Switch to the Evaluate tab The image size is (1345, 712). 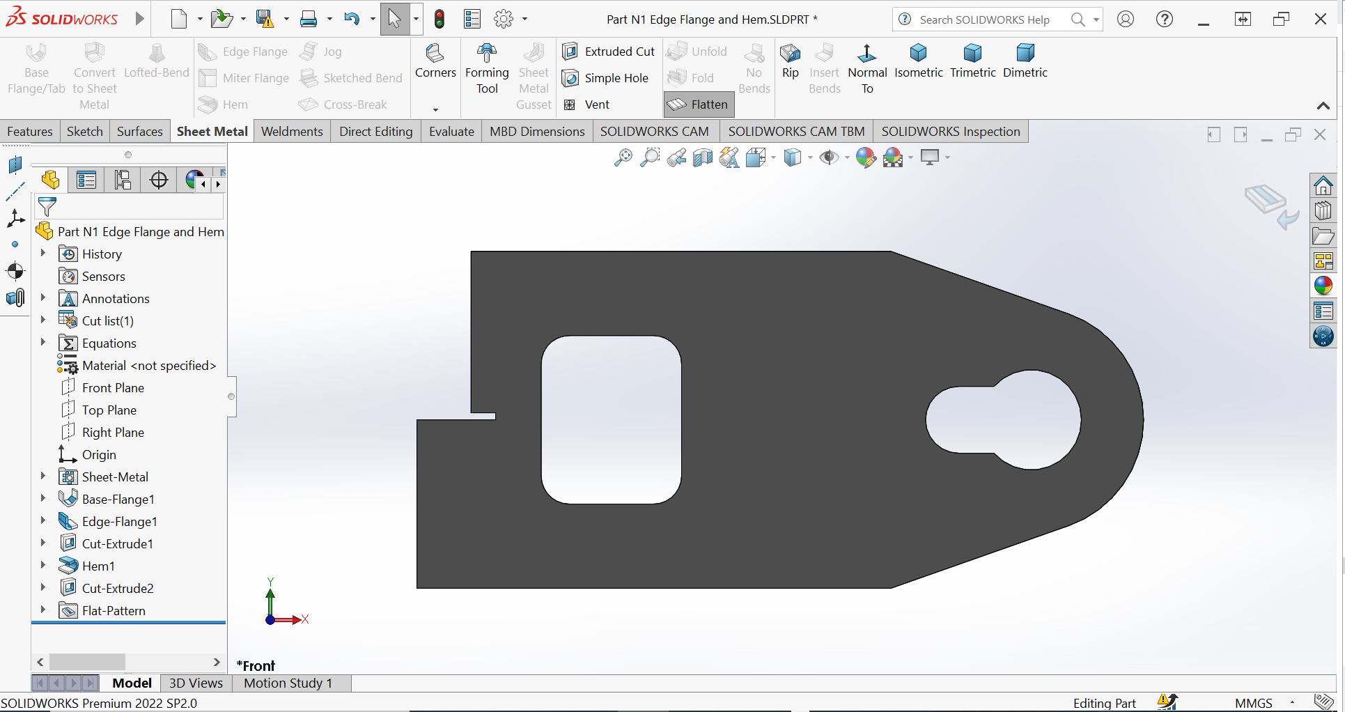click(451, 132)
